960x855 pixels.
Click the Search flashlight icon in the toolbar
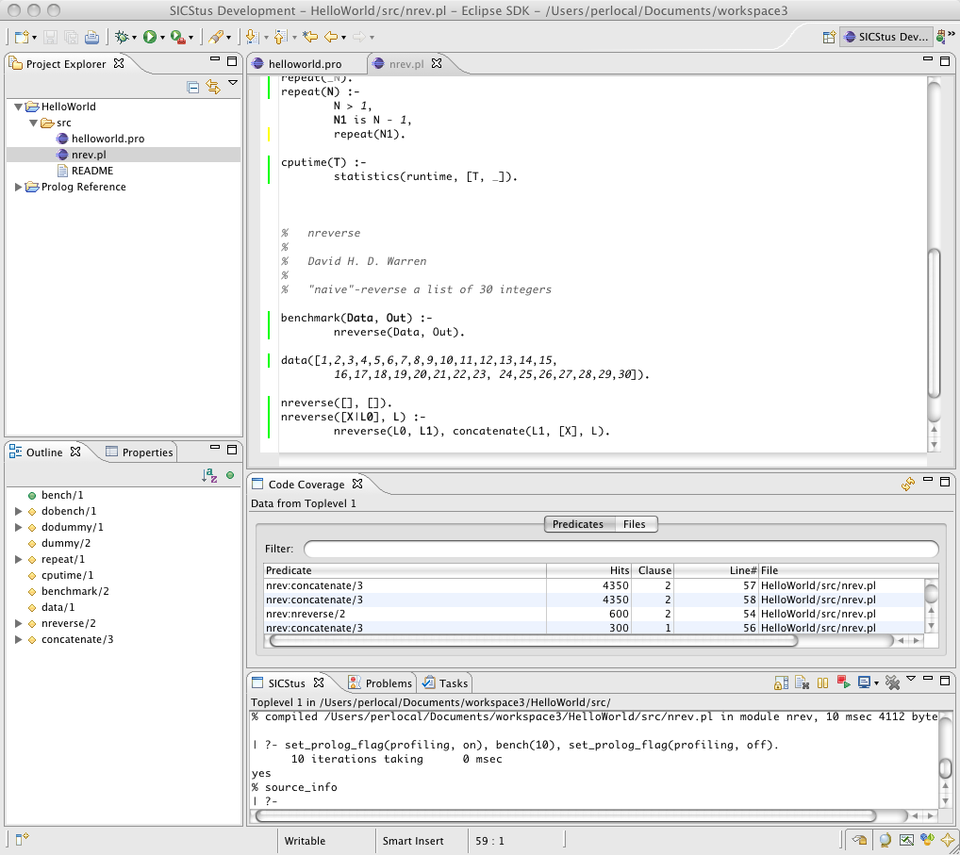(x=215, y=38)
